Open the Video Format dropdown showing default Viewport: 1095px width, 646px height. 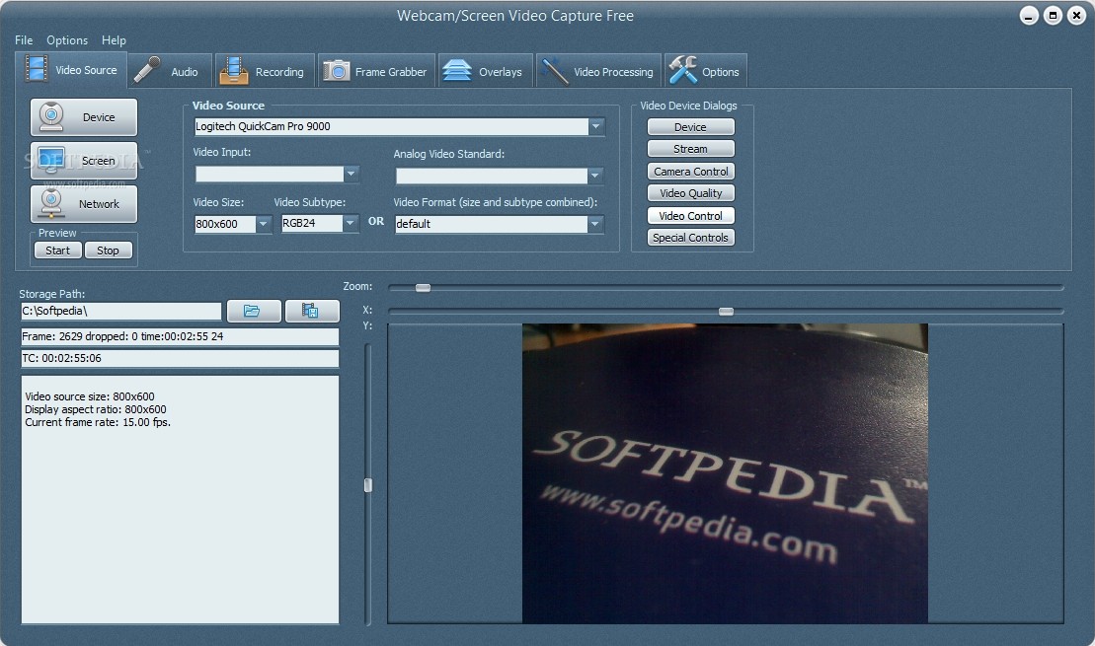click(595, 224)
